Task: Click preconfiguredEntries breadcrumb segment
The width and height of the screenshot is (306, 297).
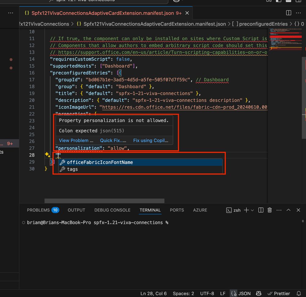Action: click(263, 24)
